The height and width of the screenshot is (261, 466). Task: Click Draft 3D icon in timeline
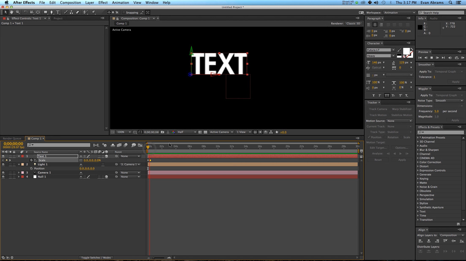[105, 145]
